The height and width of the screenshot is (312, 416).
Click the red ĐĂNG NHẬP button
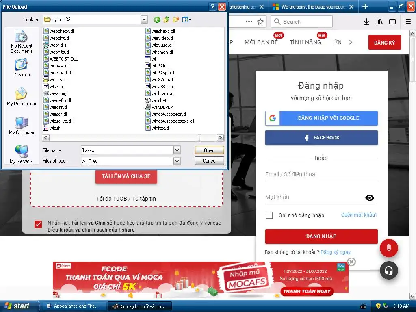point(321,236)
